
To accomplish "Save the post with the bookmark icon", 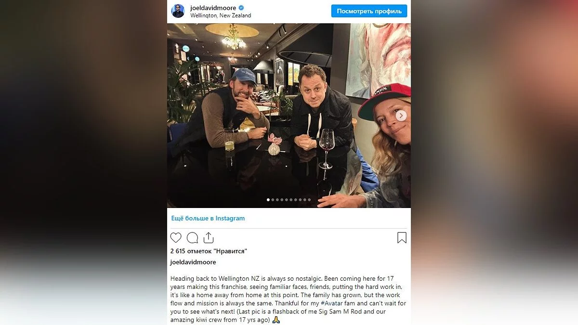I will point(402,237).
